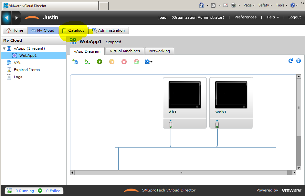
Task: Open Expired Items in the sidebar
Action: (x=26, y=70)
